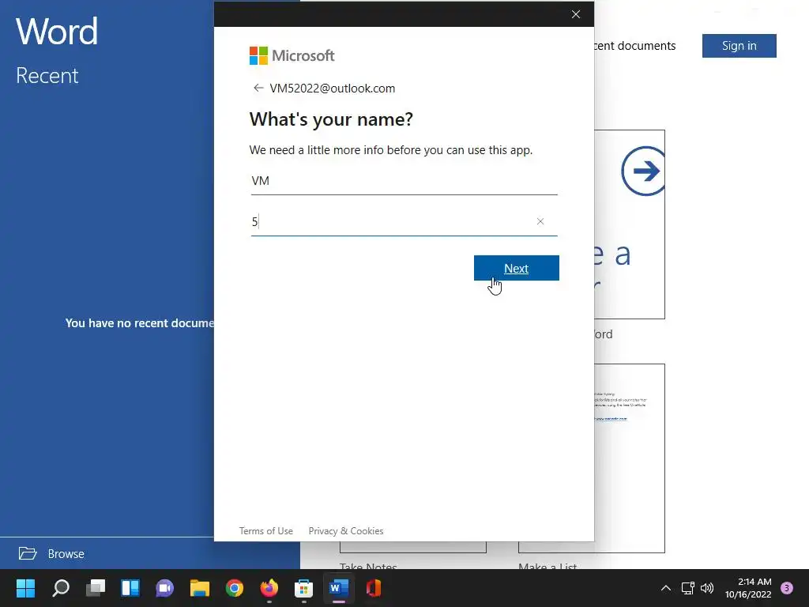The width and height of the screenshot is (809, 607).
Task: Close the Microsoft sign-in dialog
Action: [576, 14]
